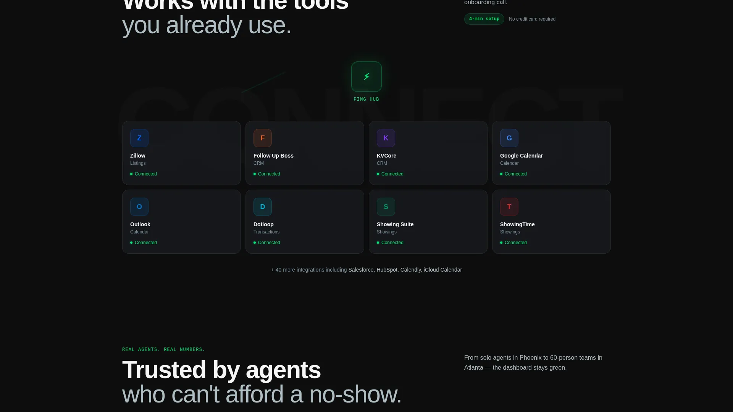733x412 pixels.
Task: Click the Google Calendar G icon
Action: pyautogui.click(x=509, y=138)
